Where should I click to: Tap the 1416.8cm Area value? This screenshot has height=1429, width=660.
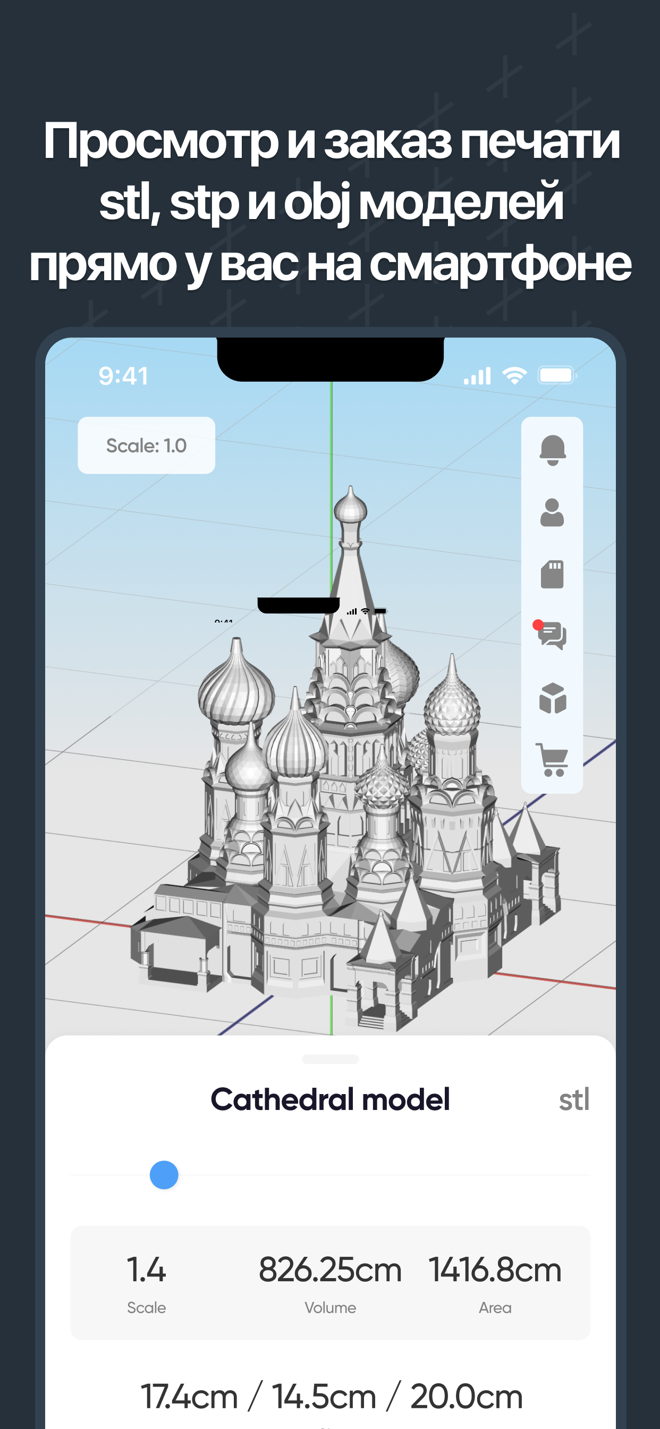tap(495, 1269)
